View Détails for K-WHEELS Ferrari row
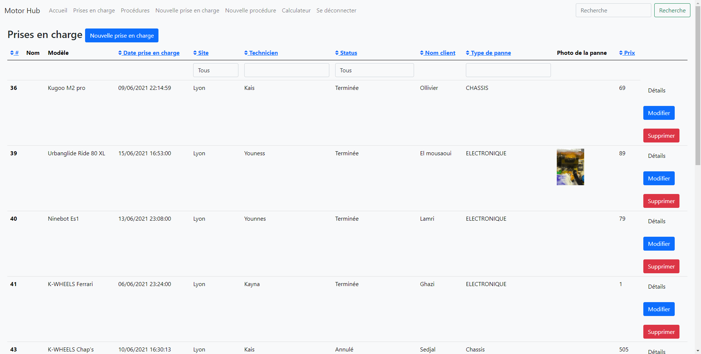The image size is (701, 354). coord(656,287)
